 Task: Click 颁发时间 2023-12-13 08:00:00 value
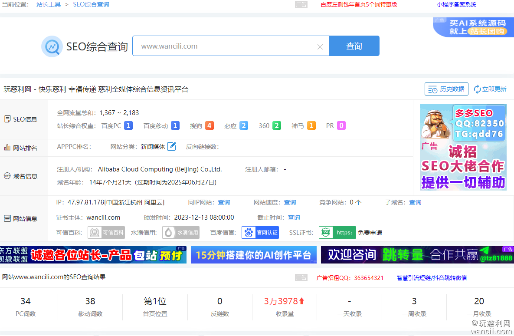[204, 217]
